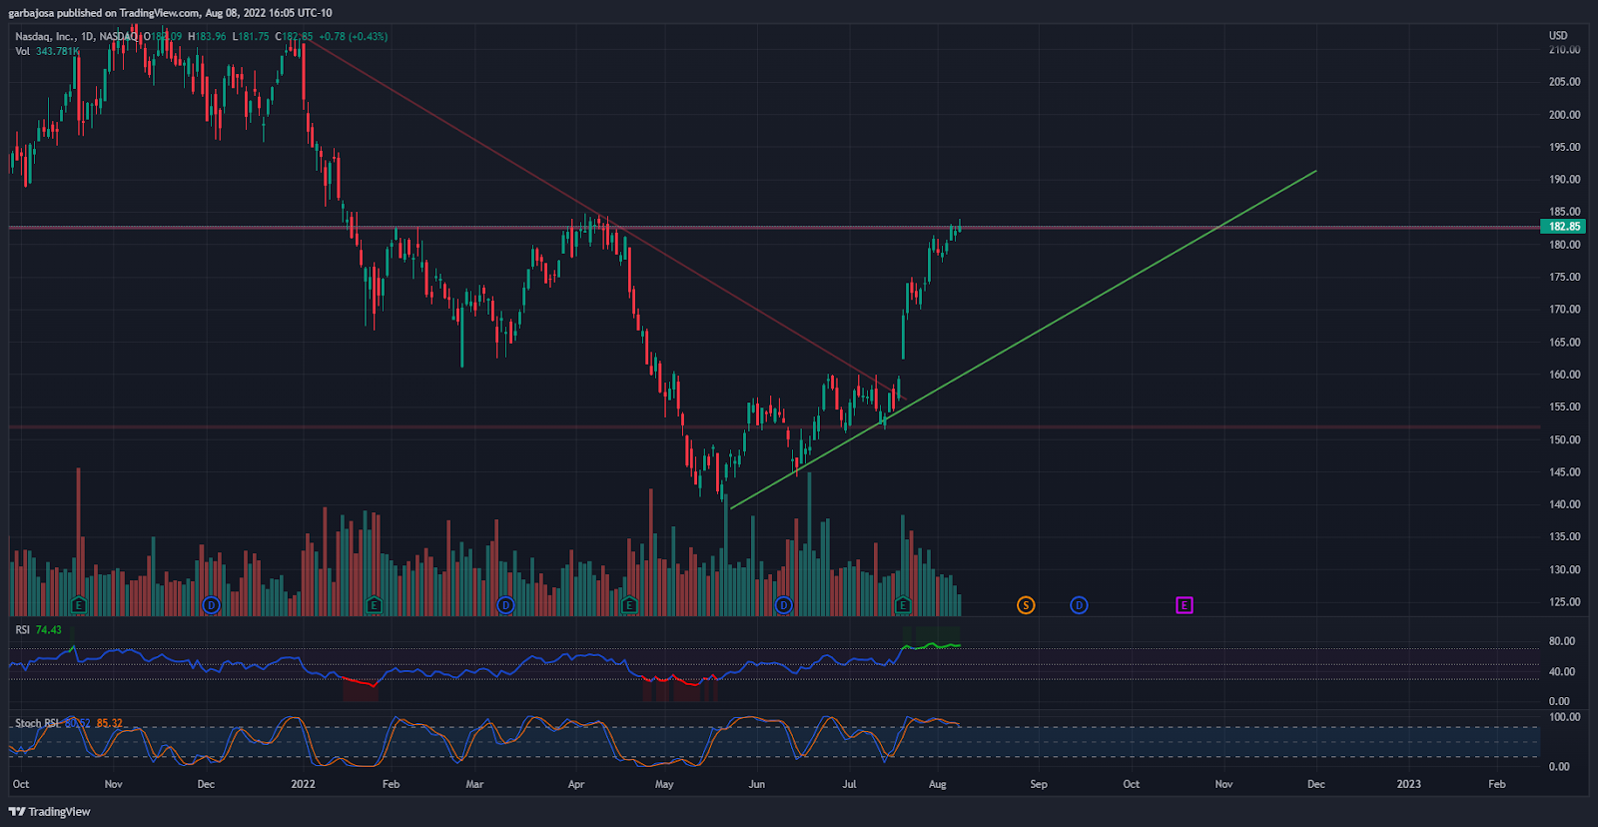The image size is (1598, 827).
Task: Click the dividend D marker in mid-March 2022
Action: 505,605
